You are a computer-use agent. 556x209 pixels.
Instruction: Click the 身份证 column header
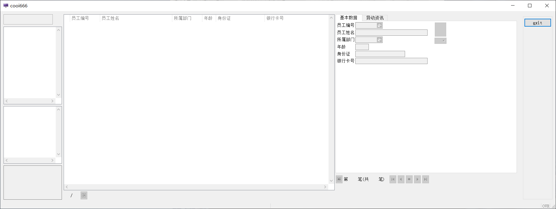240,18
